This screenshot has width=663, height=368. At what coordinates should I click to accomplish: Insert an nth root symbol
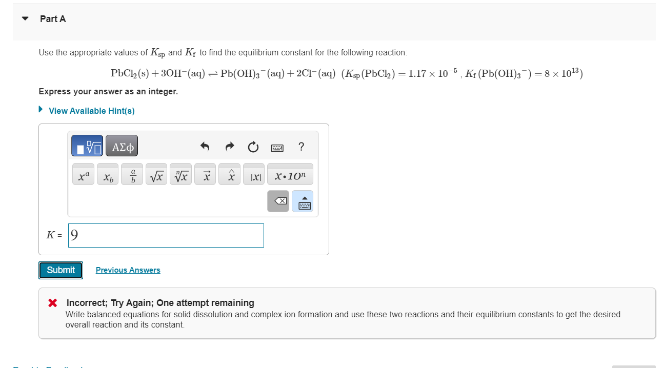pyautogui.click(x=180, y=174)
